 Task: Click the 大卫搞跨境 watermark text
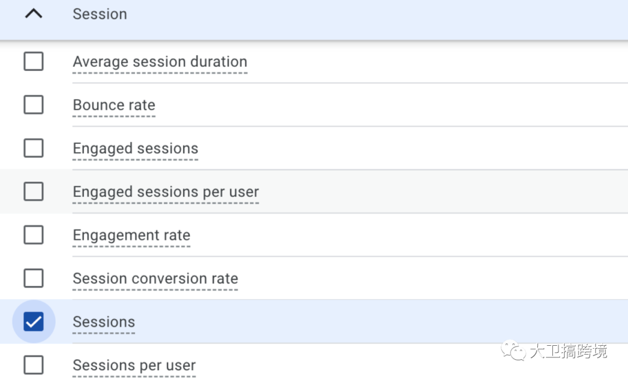568,351
